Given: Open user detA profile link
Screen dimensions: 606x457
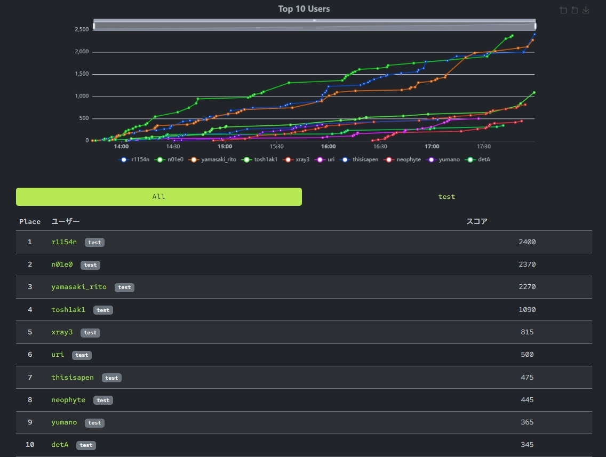Looking at the screenshot, I should [x=60, y=445].
